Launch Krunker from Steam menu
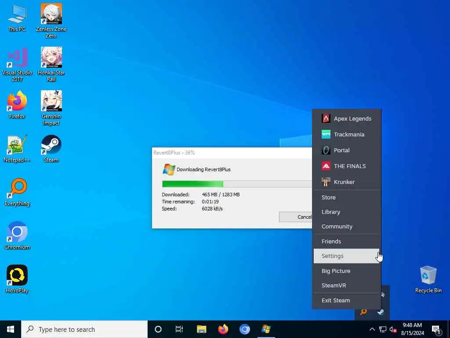Image resolution: width=450 pixels, height=338 pixels. tap(347, 182)
